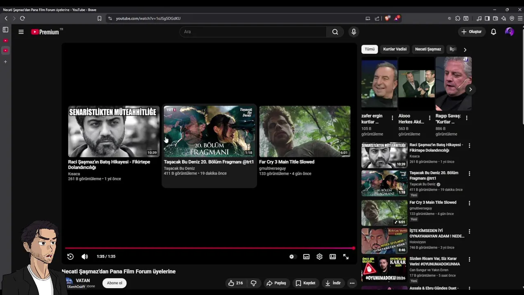The height and width of the screenshot is (295, 524).
Task: Open sidebar Sizden Ricam Var video title
Action: (x=434, y=261)
